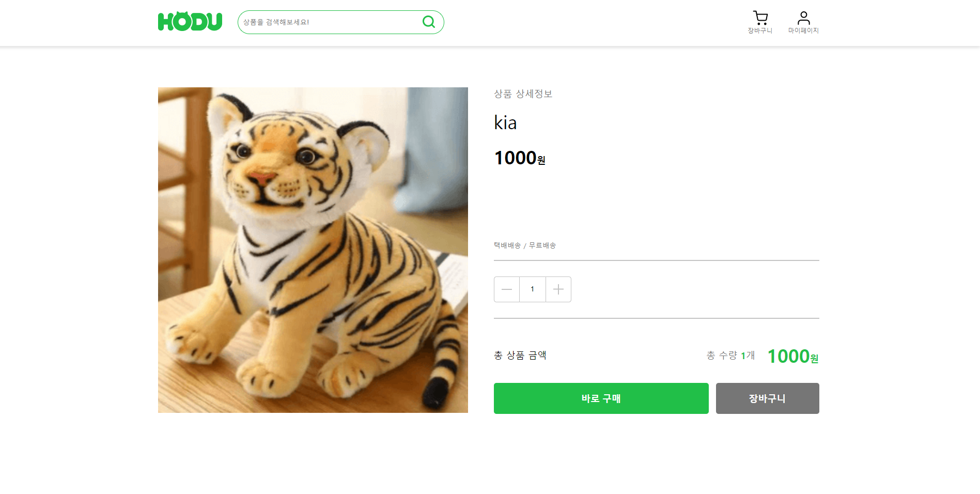Select the HODU logo
This screenshot has height=494, width=980.
(x=189, y=21)
